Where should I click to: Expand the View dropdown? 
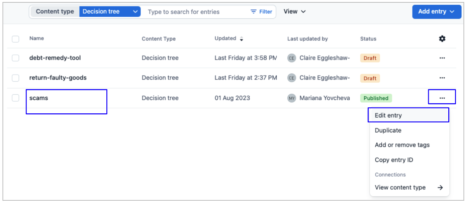pos(294,12)
